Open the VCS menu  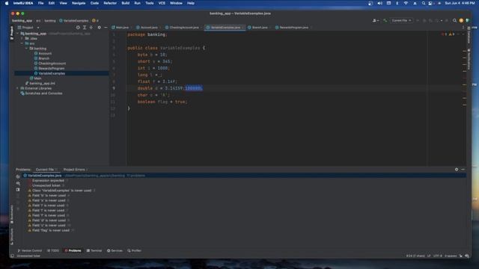pos(162,3)
